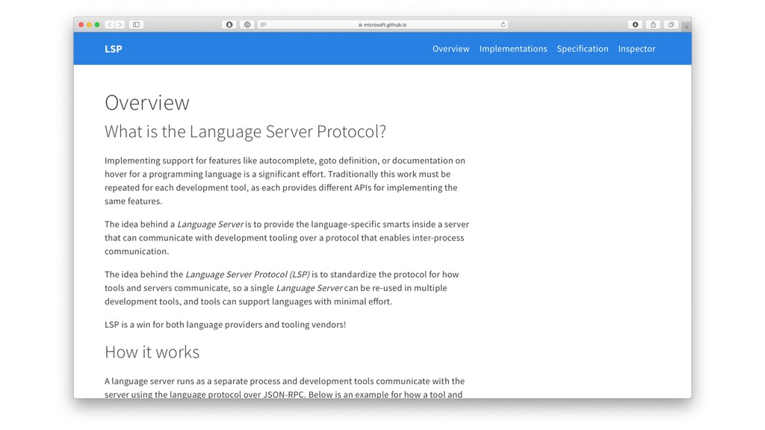Click paragraph starting "Implementing support for features"

(285, 181)
